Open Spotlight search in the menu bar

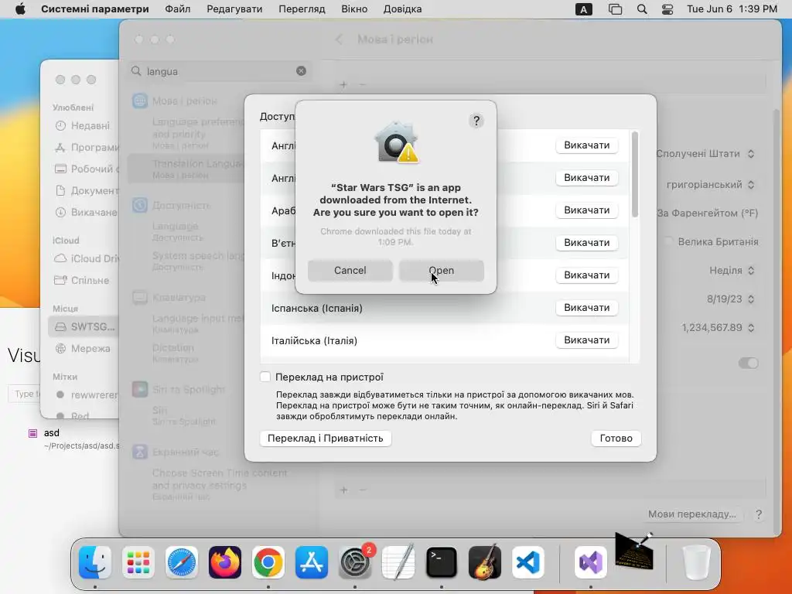[x=642, y=9]
